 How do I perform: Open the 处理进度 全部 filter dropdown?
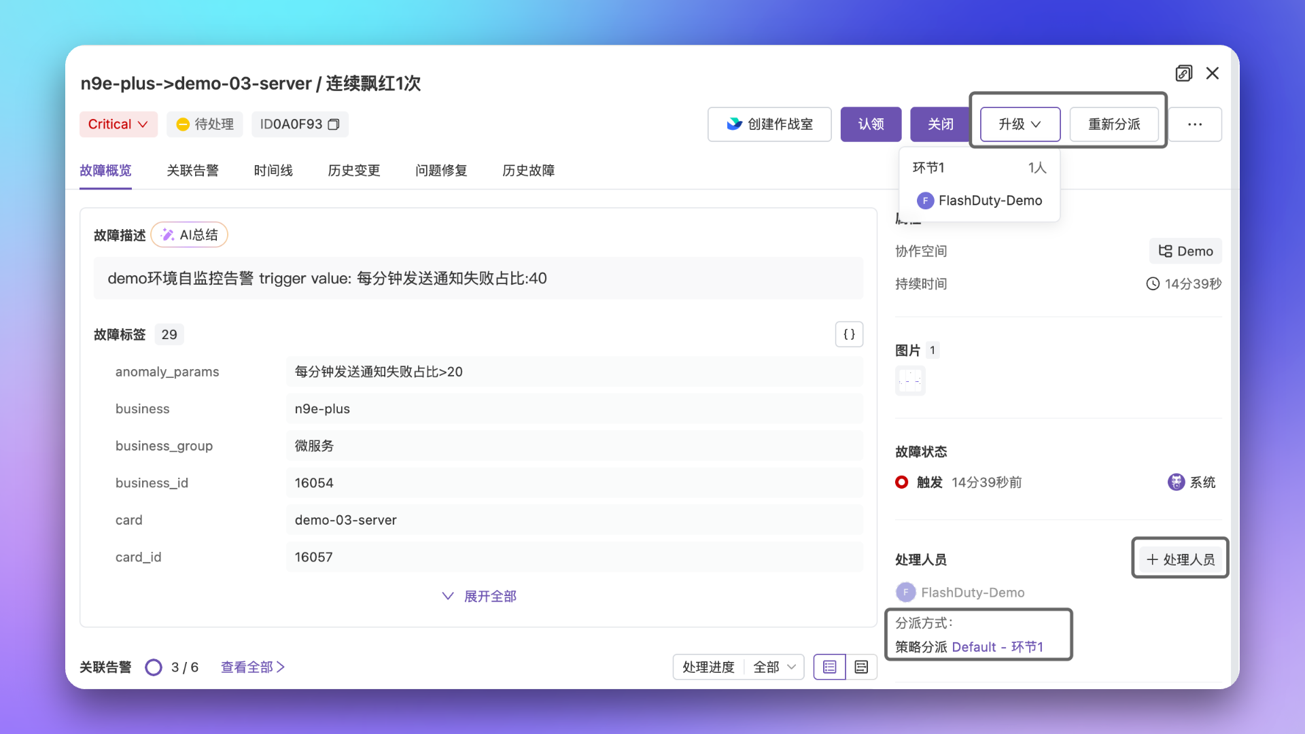click(738, 667)
